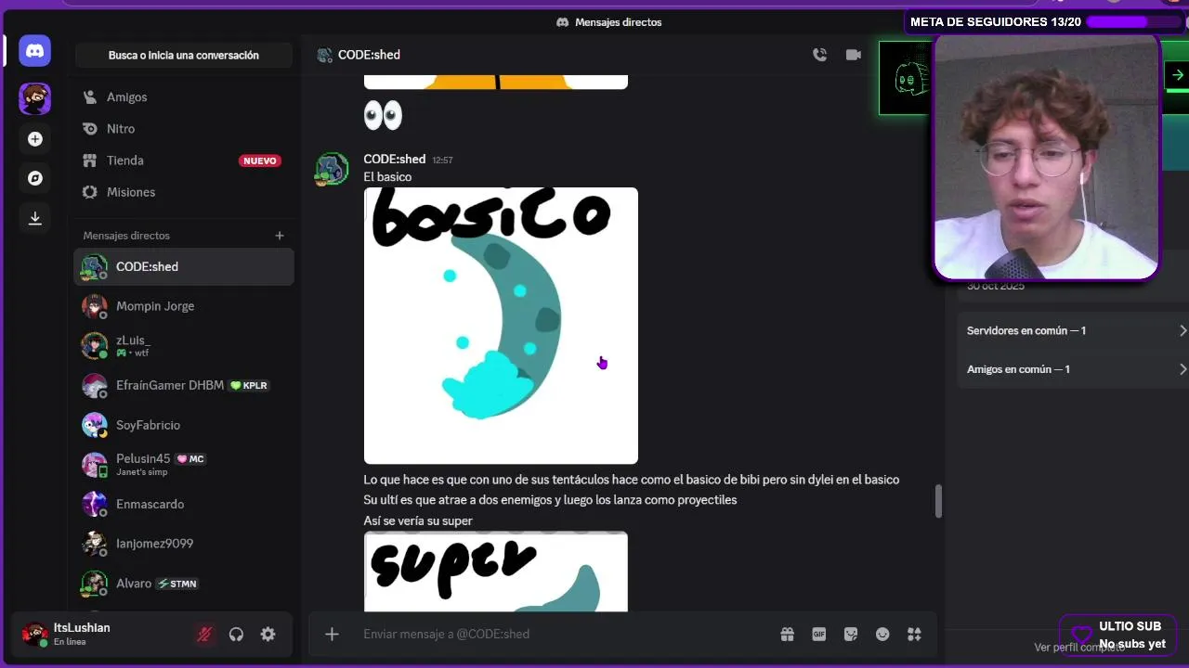
Task: Click the download apps icon
Action: click(x=35, y=218)
